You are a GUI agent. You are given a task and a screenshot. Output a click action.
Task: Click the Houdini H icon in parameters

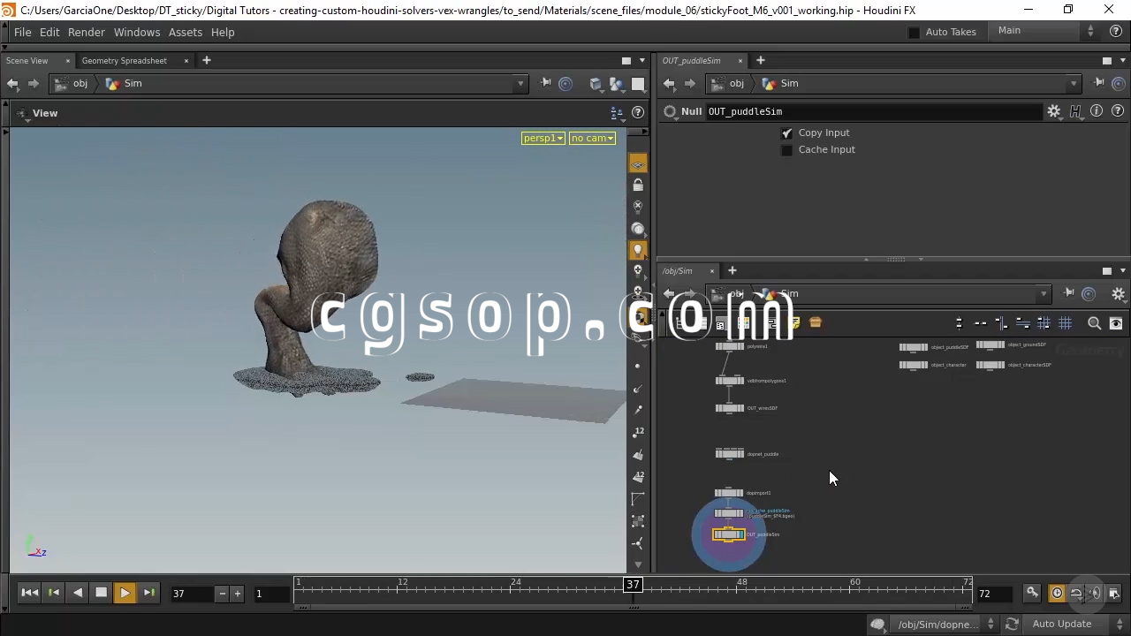point(1075,111)
